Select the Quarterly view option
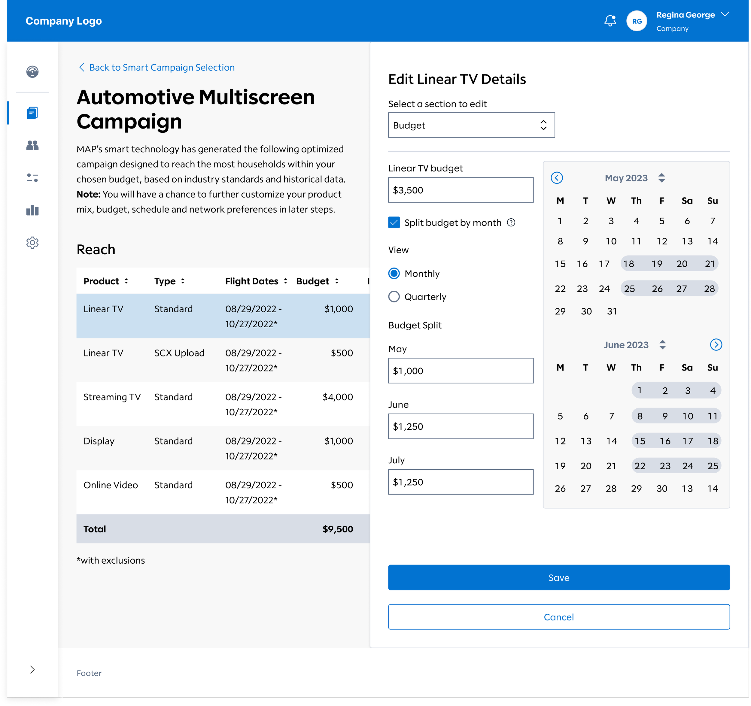The image size is (751, 706). [394, 297]
